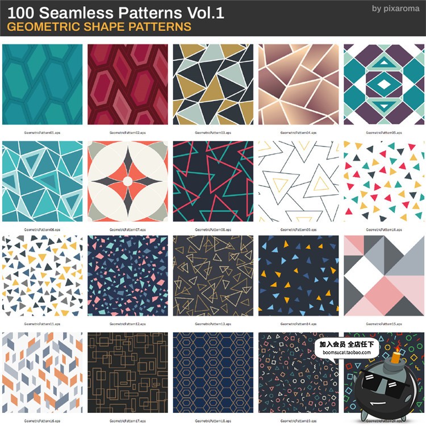Select the orange and gray parallelogram GeometricPattern16 thumbnail

pyautogui.click(x=43, y=373)
